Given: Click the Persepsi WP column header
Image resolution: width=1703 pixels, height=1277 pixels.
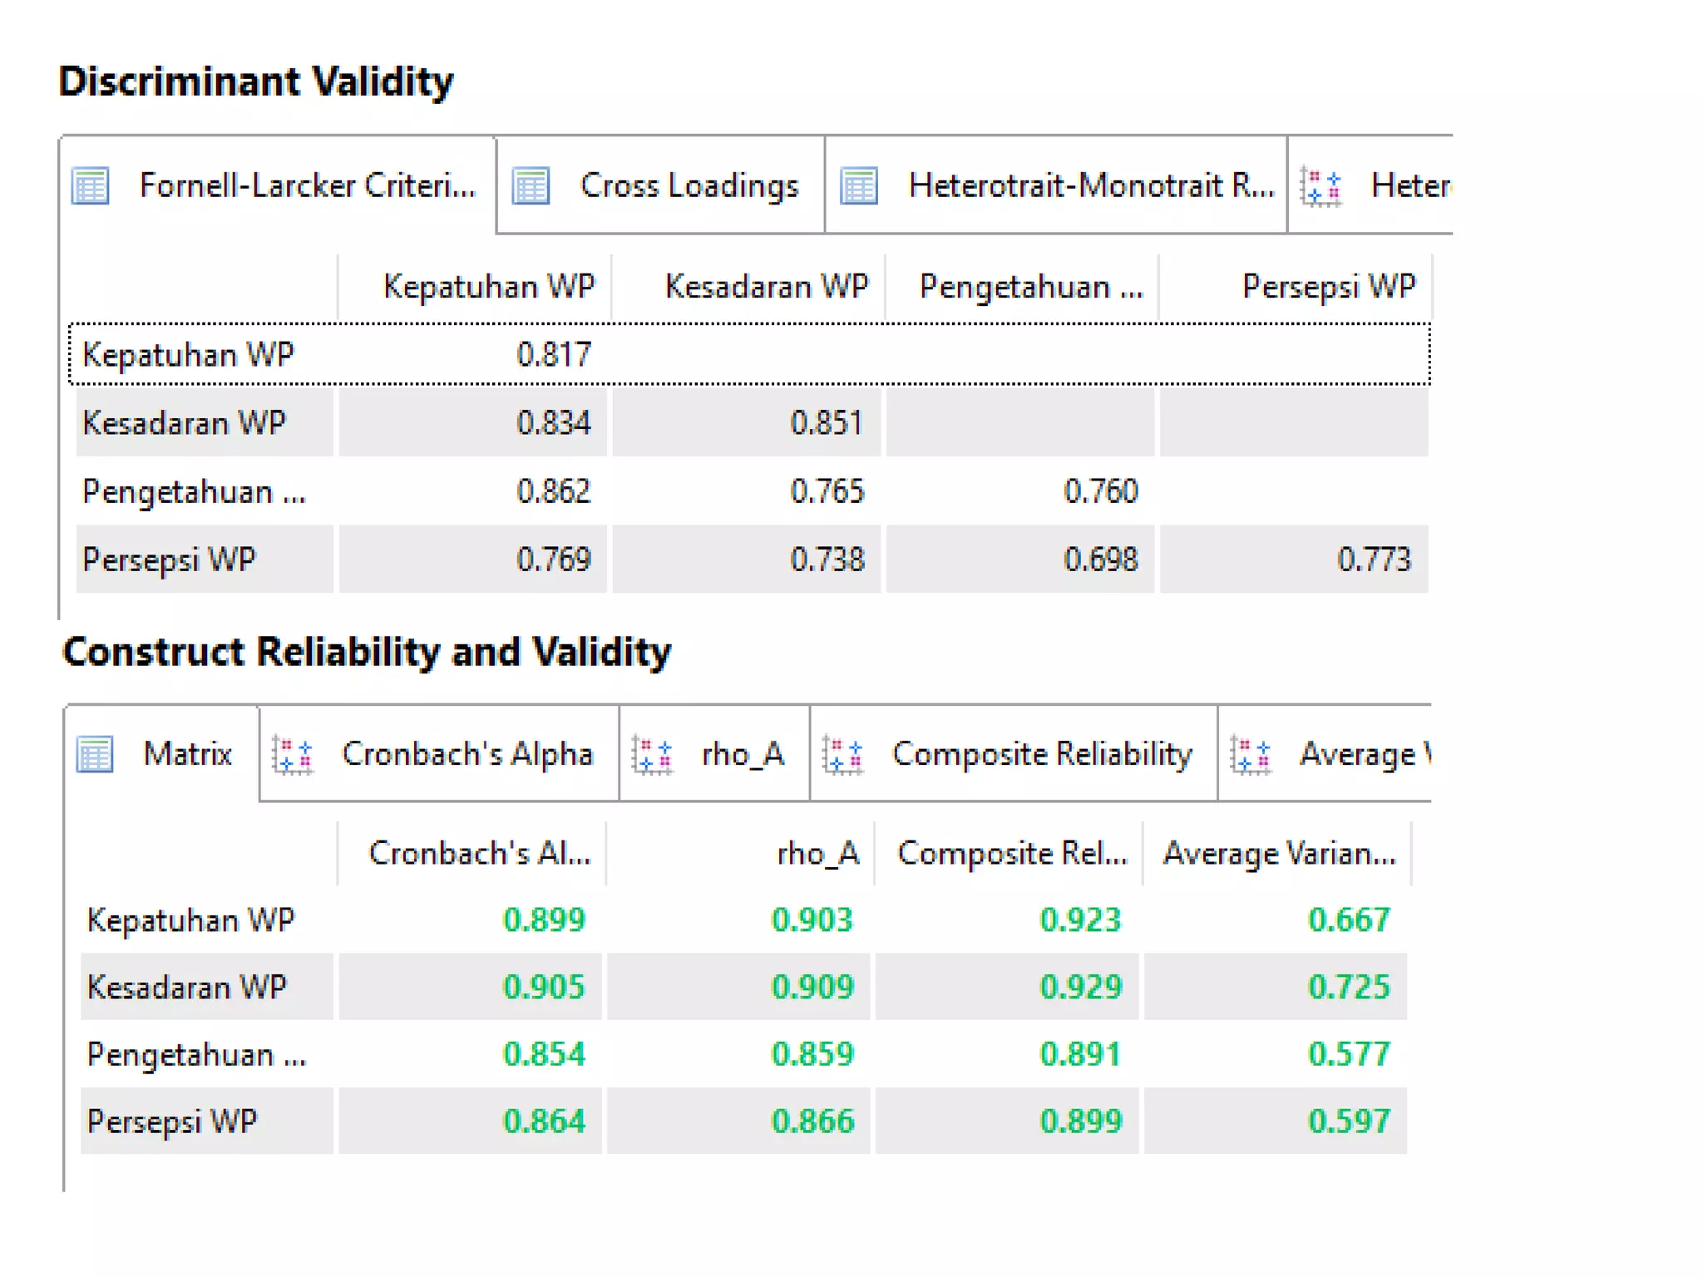Looking at the screenshot, I should (1328, 287).
